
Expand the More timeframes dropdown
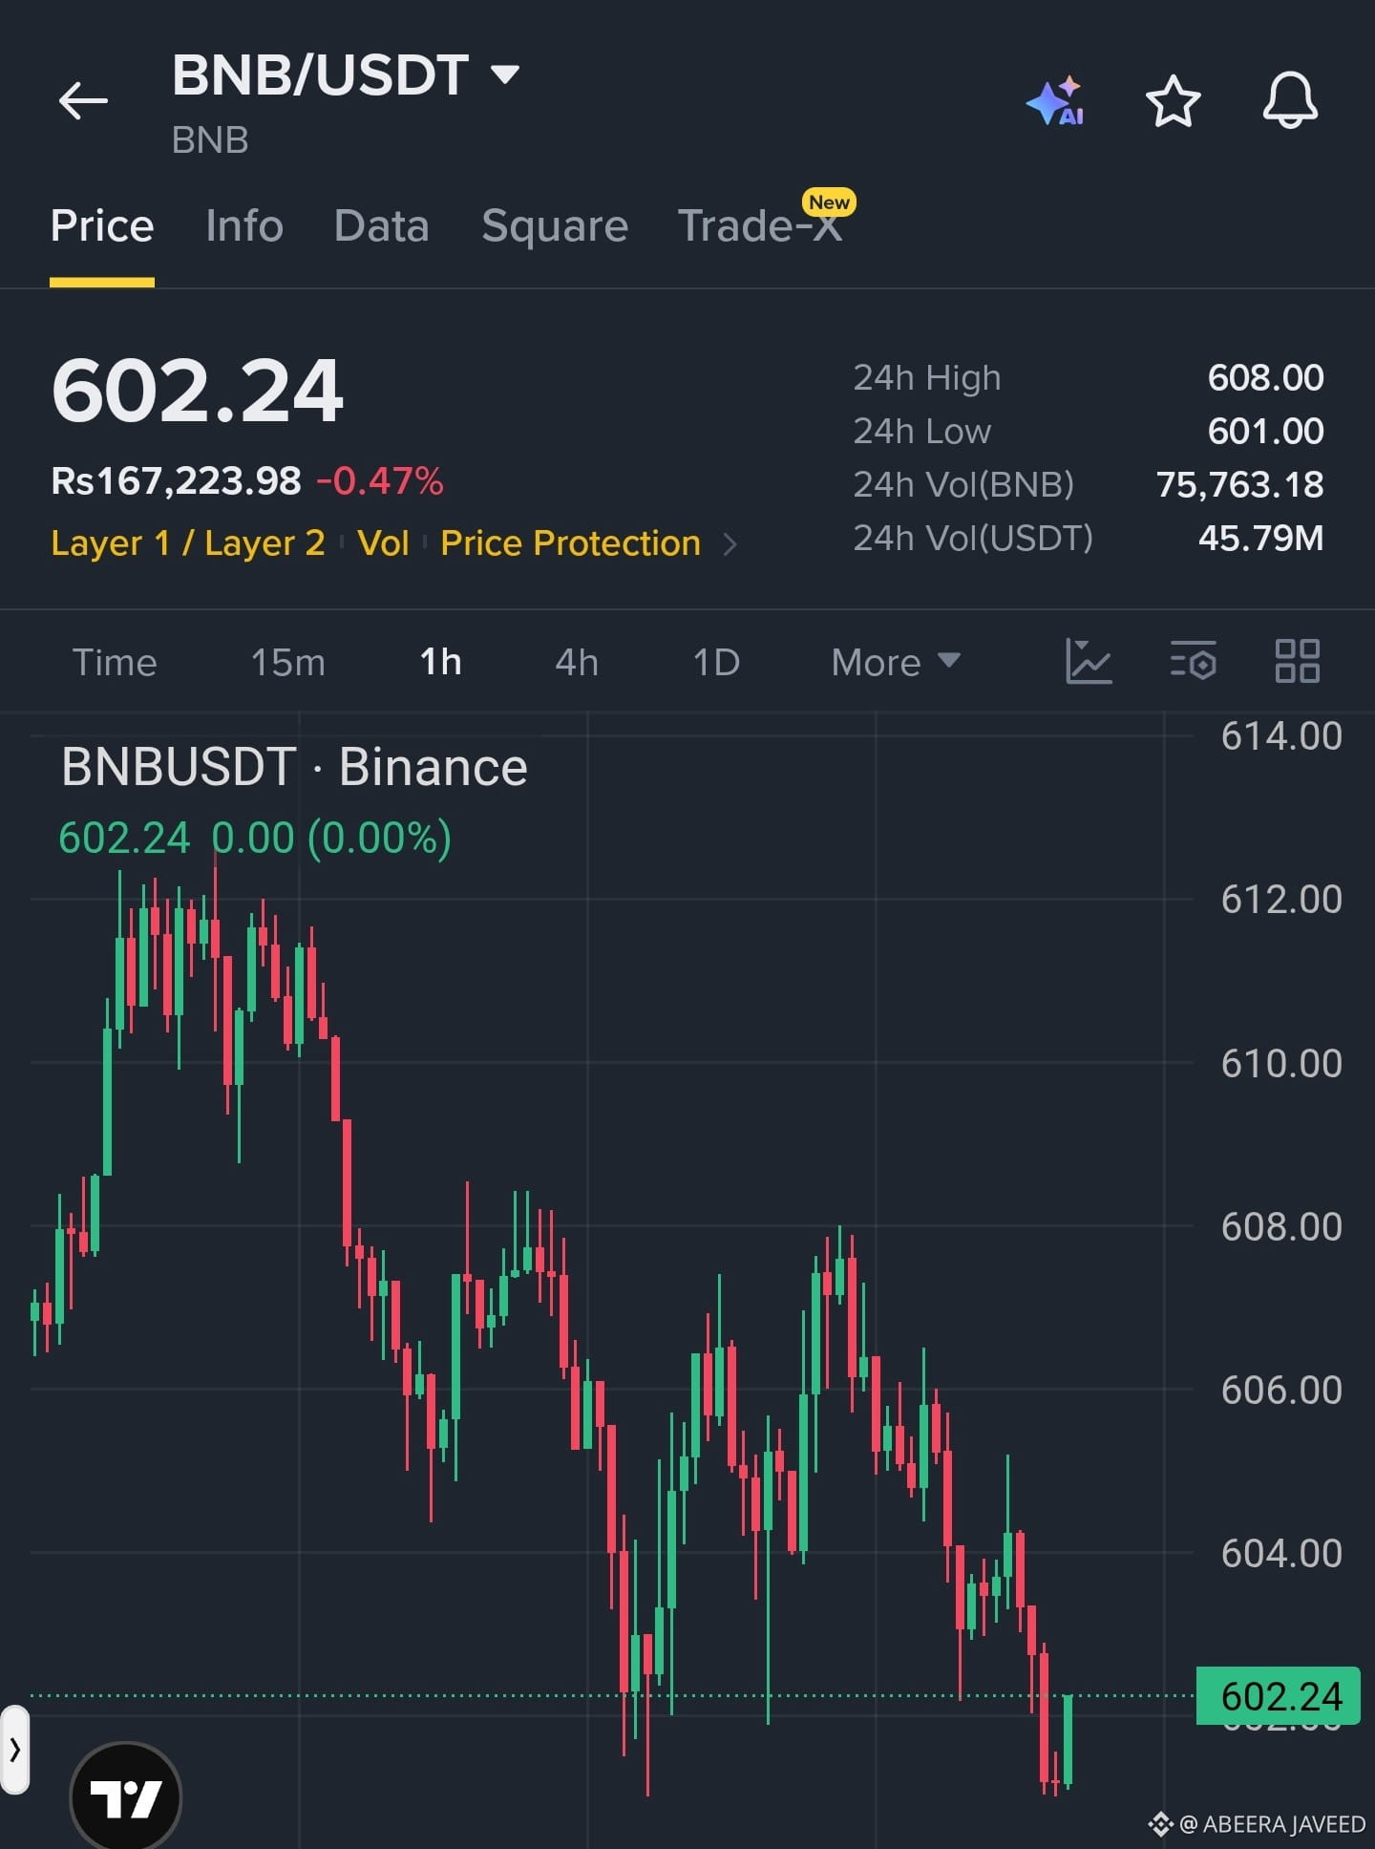click(x=896, y=662)
